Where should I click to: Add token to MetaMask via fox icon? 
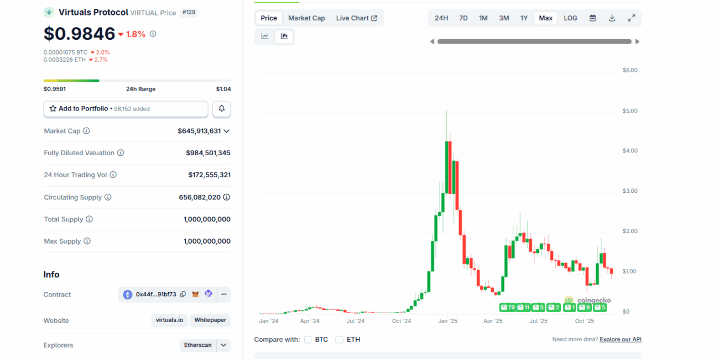[x=195, y=294]
